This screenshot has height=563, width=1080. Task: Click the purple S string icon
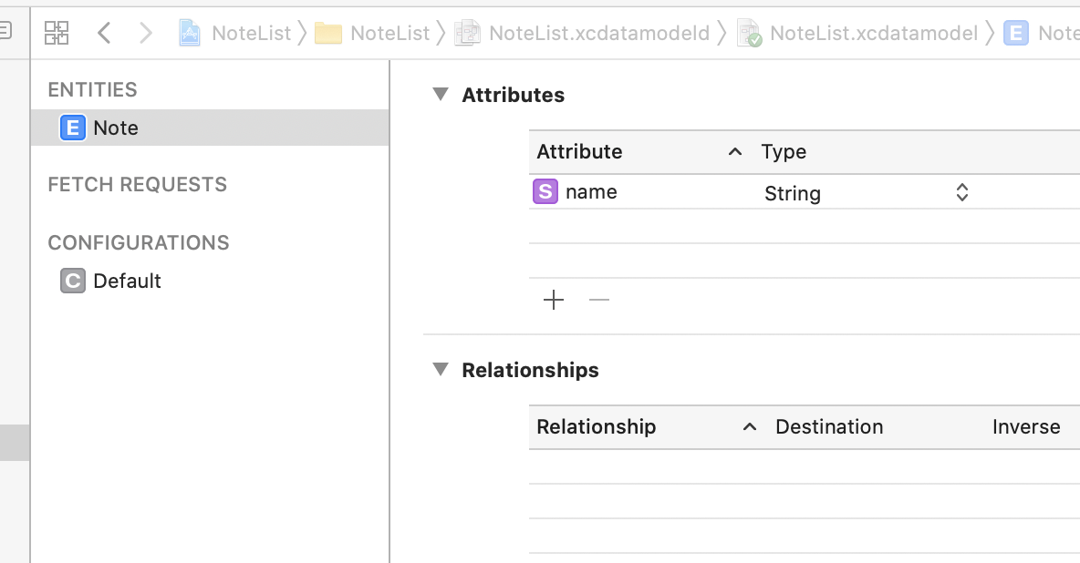[545, 192]
